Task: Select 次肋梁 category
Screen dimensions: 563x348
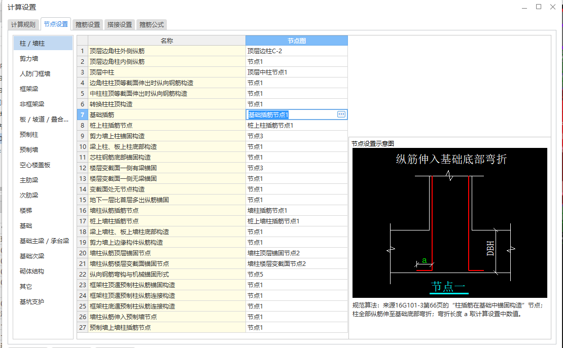Action: (43, 195)
